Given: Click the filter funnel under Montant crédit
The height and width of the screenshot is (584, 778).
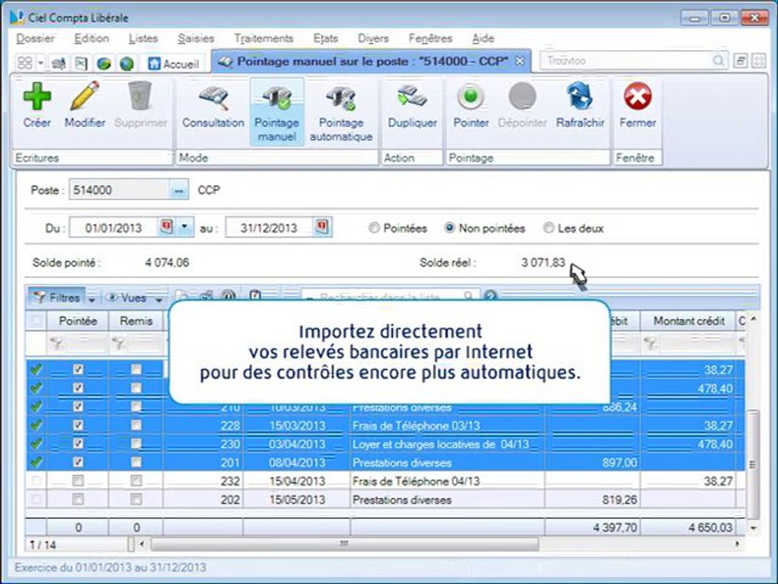Looking at the screenshot, I should tap(650, 342).
